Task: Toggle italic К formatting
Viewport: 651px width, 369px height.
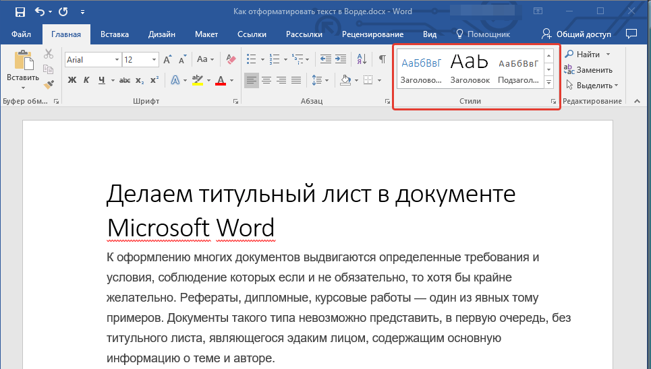Action: pyautogui.click(x=86, y=80)
